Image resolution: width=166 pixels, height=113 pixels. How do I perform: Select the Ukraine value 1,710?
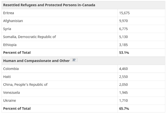tap(123, 101)
